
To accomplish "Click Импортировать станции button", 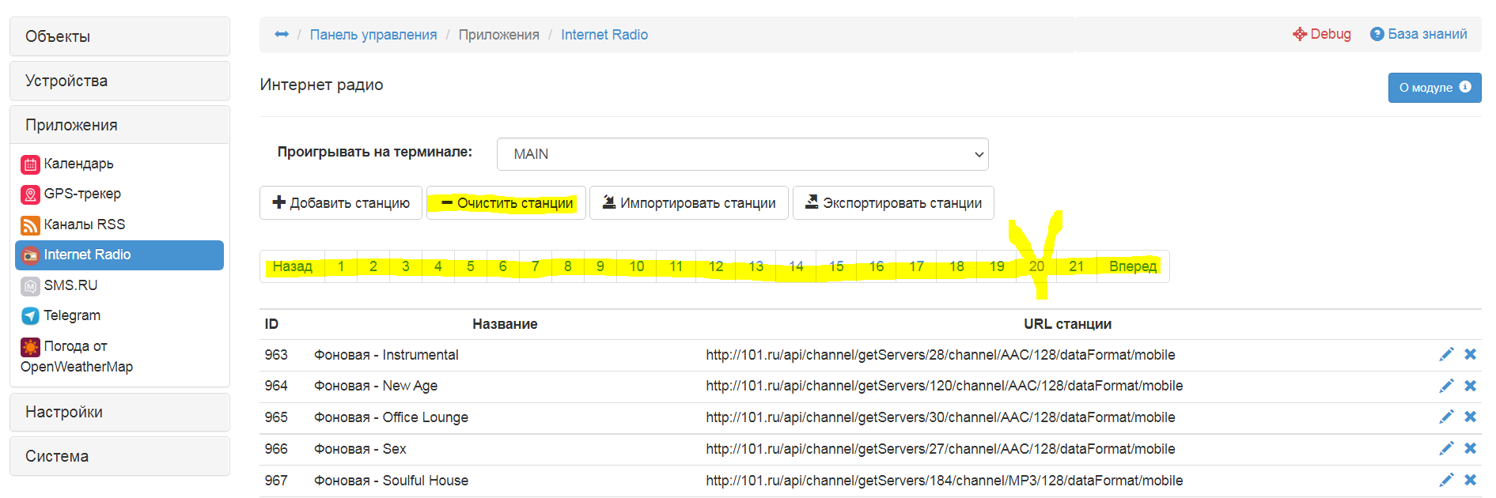I will click(689, 203).
